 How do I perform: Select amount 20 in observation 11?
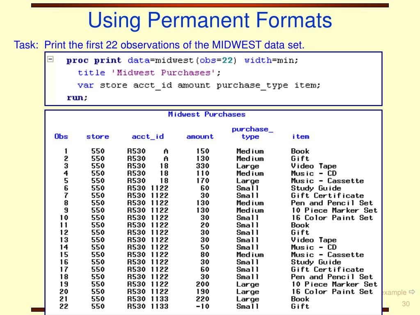tap(205, 225)
